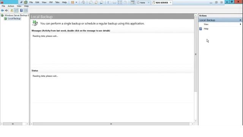Toggle the VMware library sidebar view
The width and height of the screenshot is (243, 137).
[x=109, y=2]
